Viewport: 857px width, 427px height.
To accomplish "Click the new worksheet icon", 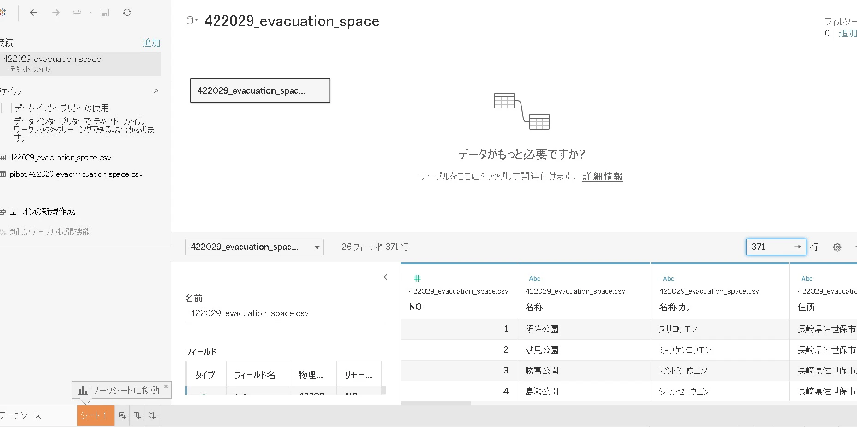I will pos(122,415).
